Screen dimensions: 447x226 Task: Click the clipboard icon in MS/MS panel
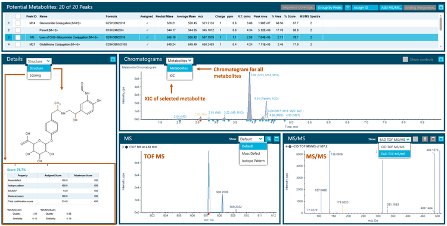425,139
